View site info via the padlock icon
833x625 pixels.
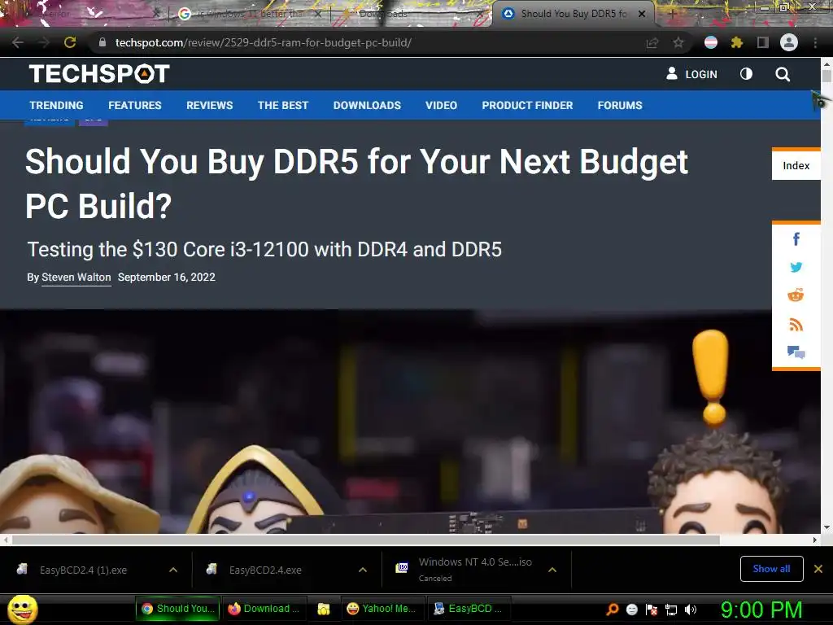tap(102, 42)
